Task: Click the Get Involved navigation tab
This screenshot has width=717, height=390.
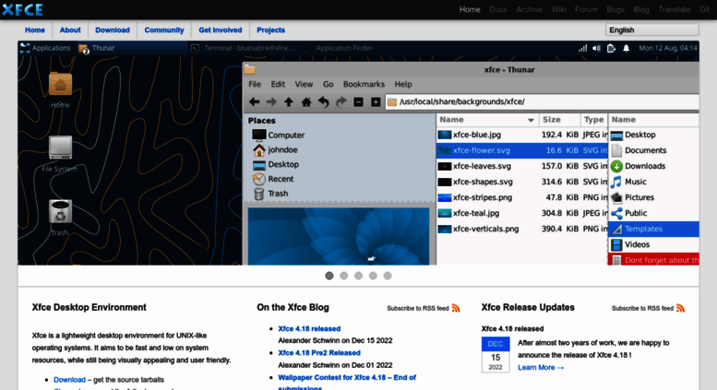Action: point(221,30)
